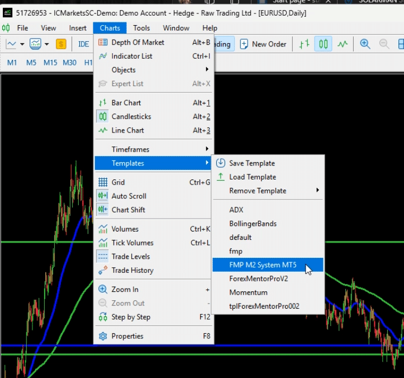Open the IDE MetaEditor button
404x378 pixels.
tap(83, 44)
